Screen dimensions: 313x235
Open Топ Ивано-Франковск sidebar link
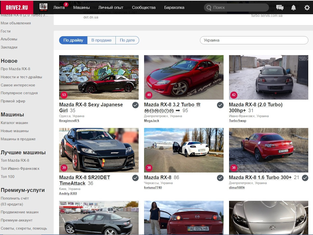point(20,169)
